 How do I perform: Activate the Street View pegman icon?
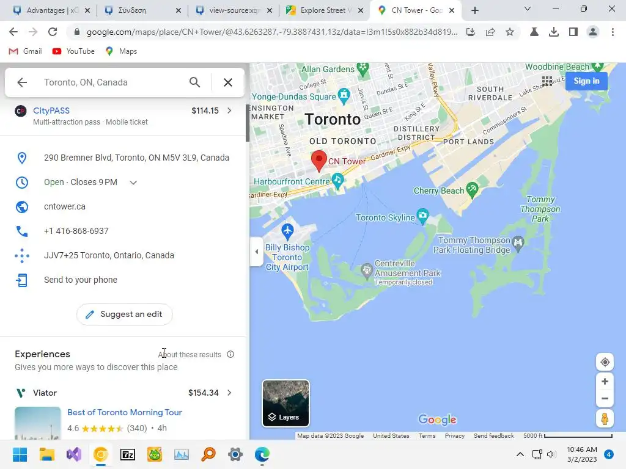click(x=605, y=419)
